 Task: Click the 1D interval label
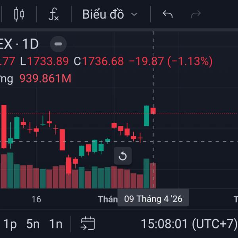coord(31,44)
